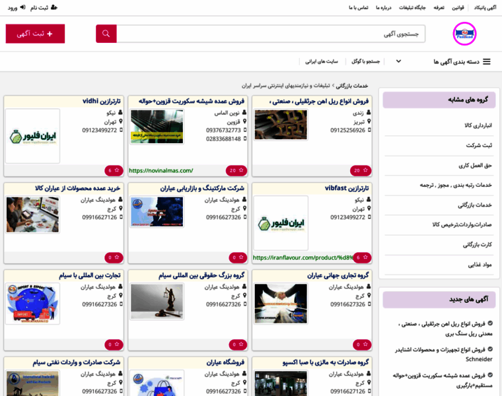Screen dimensions: 502x396
Task: Click the red search magnifier button
Action: [x=106, y=34]
